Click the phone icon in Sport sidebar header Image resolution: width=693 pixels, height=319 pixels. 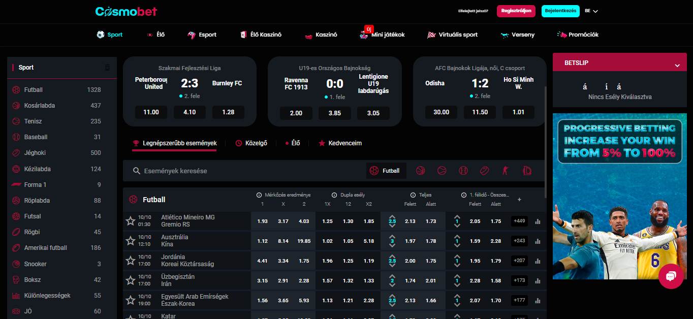pyautogui.click(x=107, y=68)
